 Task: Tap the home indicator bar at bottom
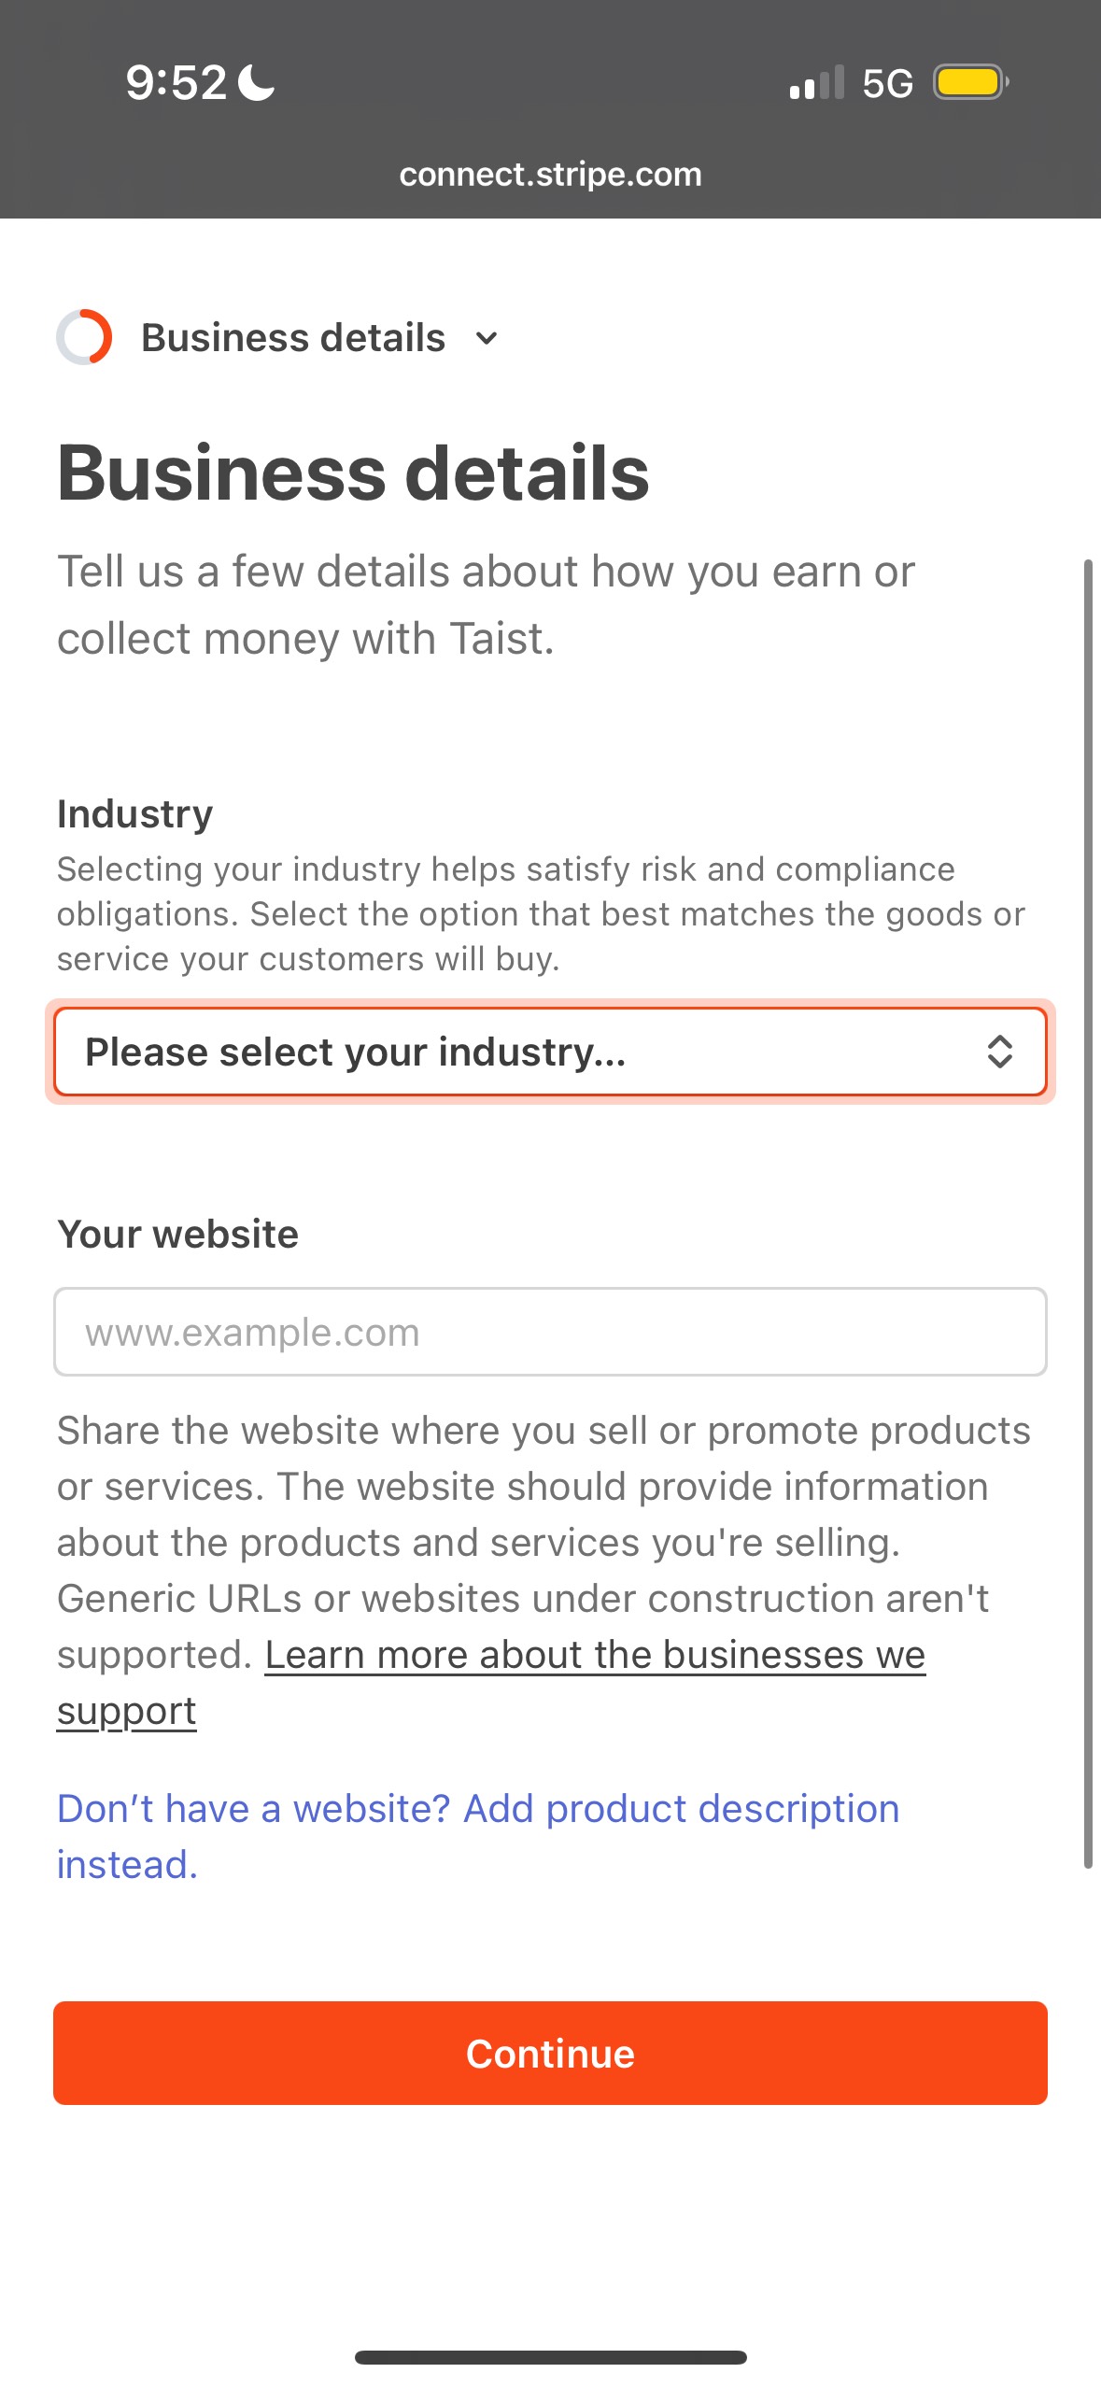click(550, 2357)
